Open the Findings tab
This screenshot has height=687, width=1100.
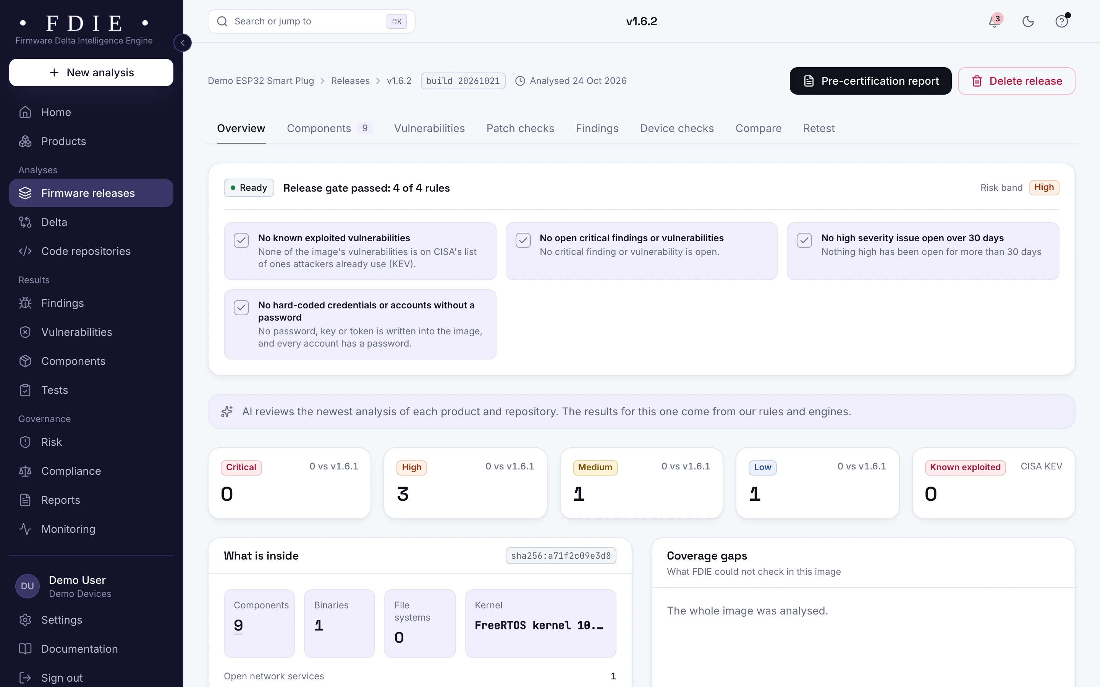point(597,129)
